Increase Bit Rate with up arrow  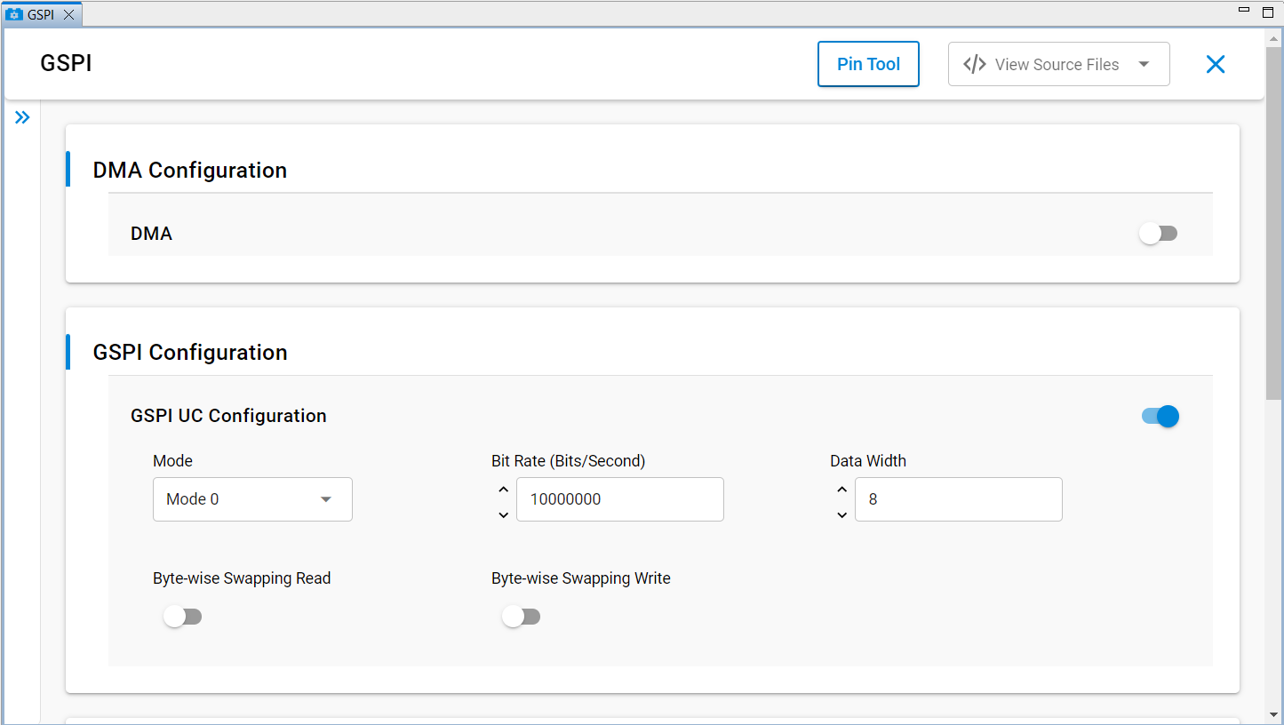click(x=504, y=490)
